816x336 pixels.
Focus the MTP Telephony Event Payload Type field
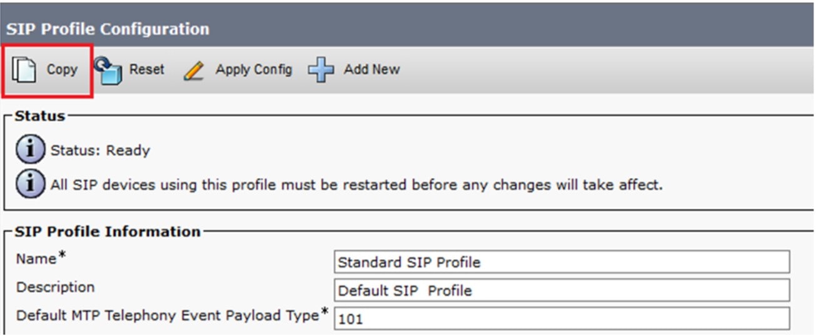(x=562, y=319)
